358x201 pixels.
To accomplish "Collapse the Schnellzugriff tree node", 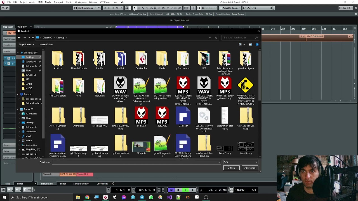I will pos(18,52).
